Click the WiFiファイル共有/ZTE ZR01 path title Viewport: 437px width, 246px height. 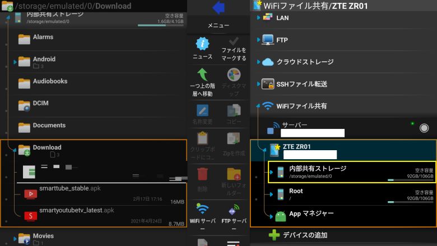coord(316,6)
